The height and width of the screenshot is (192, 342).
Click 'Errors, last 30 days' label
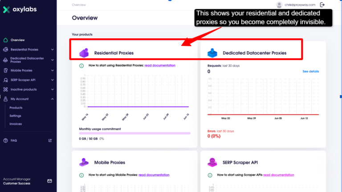pyautogui.click(x=220, y=131)
